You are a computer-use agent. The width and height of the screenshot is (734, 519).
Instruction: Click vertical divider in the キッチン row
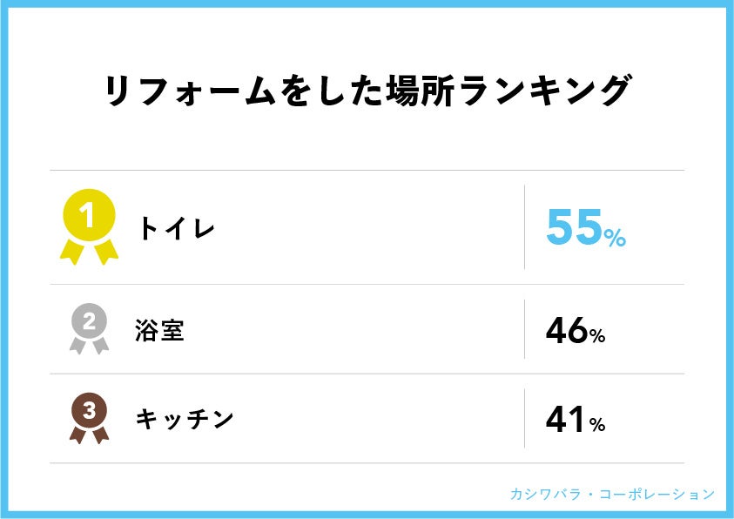coord(524,418)
